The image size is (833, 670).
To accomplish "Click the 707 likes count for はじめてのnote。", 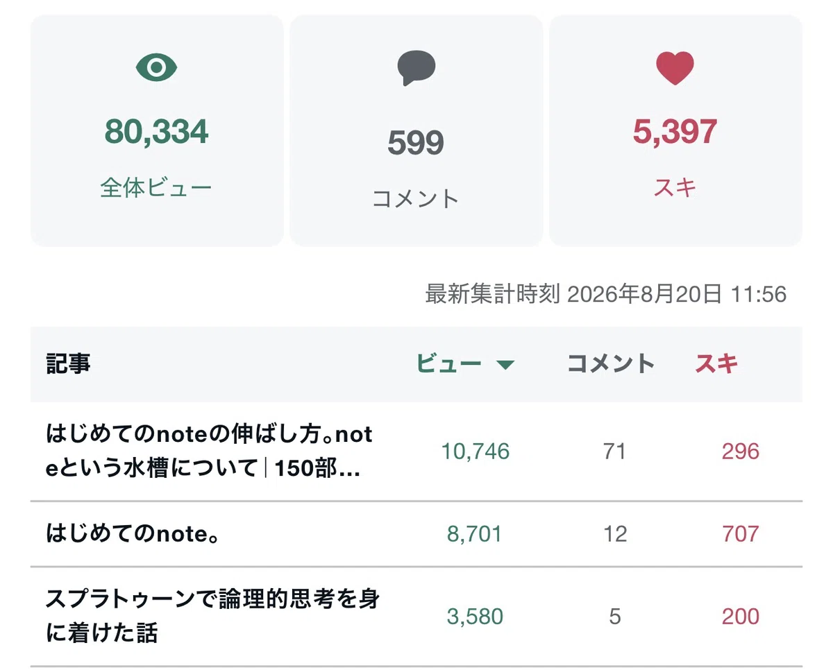I will (x=740, y=534).
